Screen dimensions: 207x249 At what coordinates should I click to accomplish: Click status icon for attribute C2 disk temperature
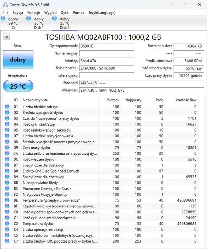pyautogui.click(x=7, y=224)
